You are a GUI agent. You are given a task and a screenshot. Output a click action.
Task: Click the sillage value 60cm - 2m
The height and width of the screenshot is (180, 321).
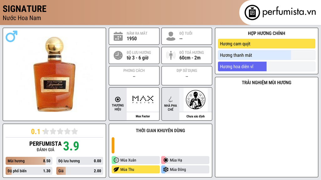190,58
